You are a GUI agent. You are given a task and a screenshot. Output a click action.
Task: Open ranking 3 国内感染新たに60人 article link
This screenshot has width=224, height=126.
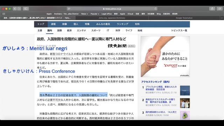(161, 112)
